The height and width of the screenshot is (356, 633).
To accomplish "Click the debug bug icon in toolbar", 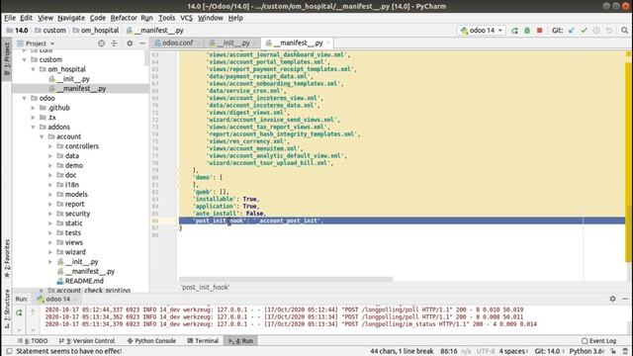I will click(527, 31).
